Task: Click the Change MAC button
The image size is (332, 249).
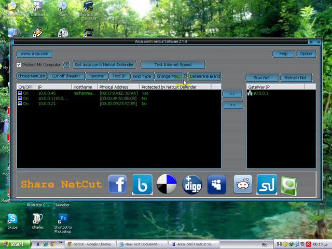Action: 168,76
